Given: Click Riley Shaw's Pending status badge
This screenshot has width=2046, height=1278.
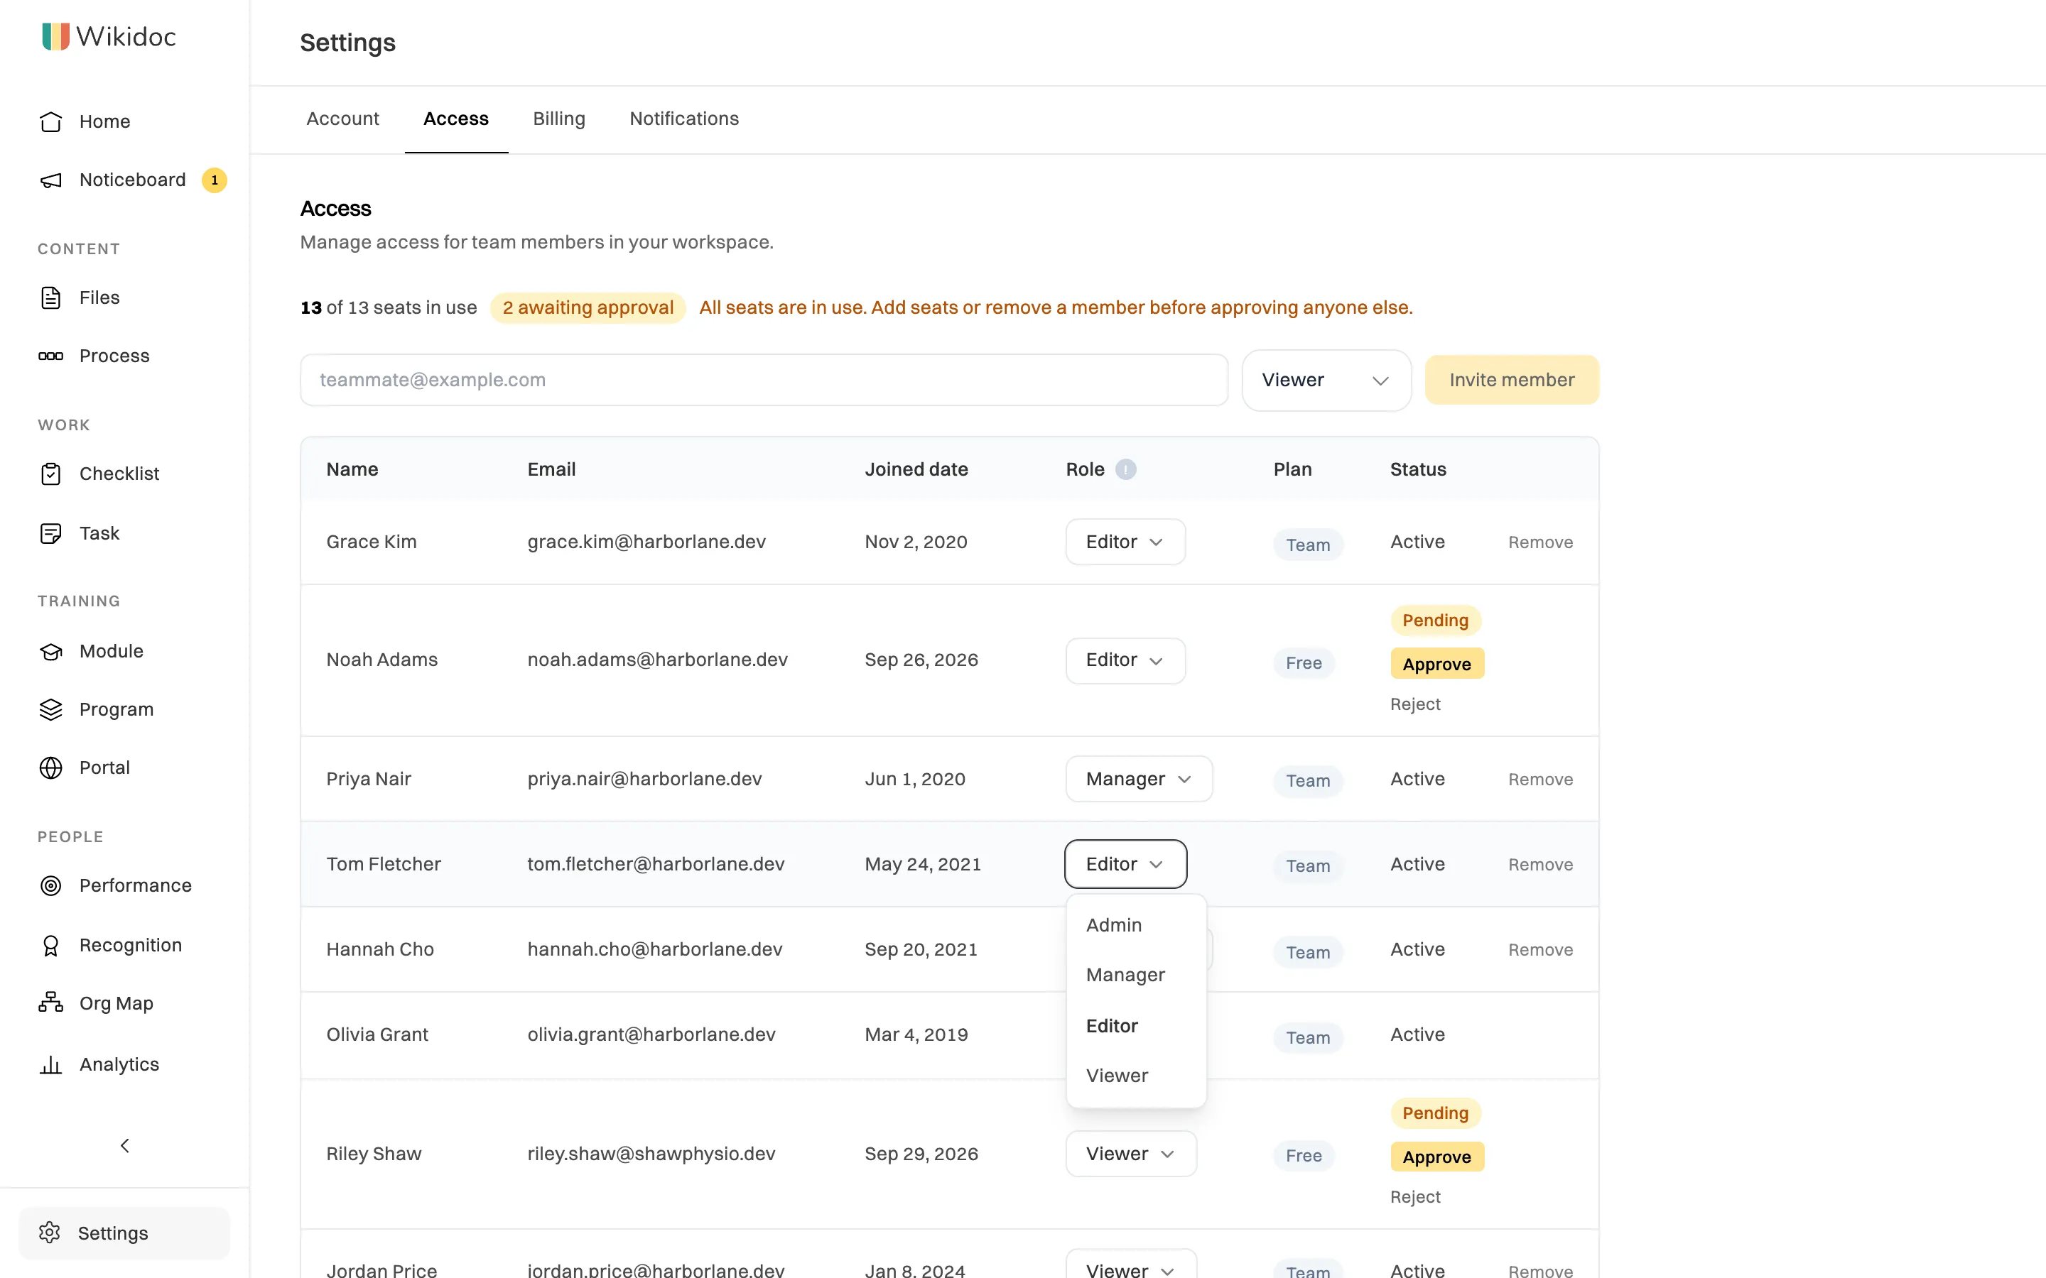Looking at the screenshot, I should tap(1435, 1113).
